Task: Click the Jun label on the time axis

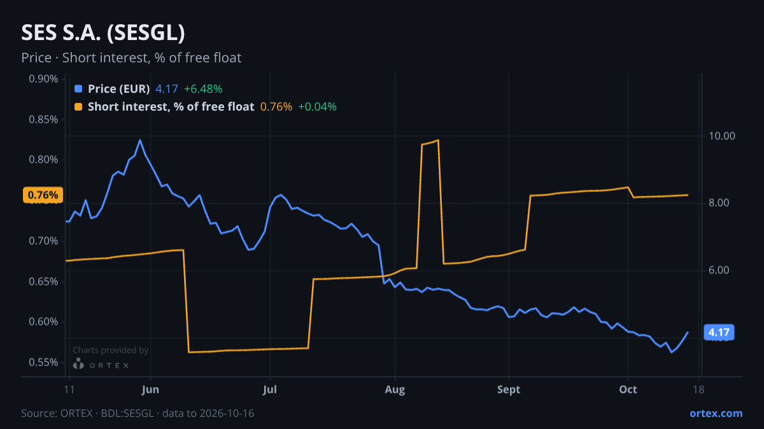Action: pyautogui.click(x=150, y=390)
